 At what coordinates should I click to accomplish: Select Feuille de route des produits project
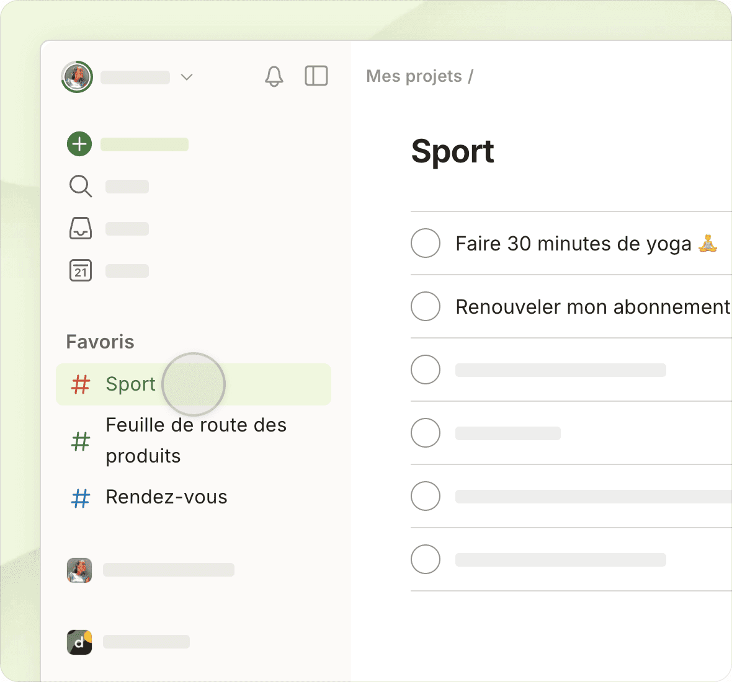(x=196, y=440)
